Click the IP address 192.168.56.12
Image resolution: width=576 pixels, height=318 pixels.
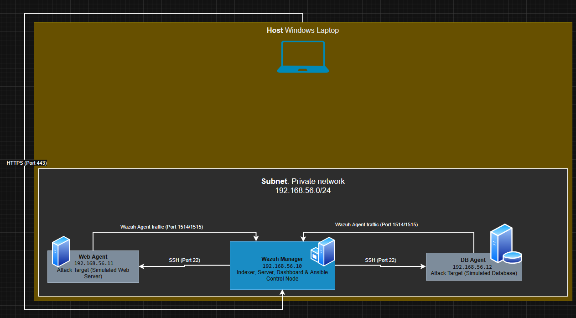pyautogui.click(x=472, y=267)
